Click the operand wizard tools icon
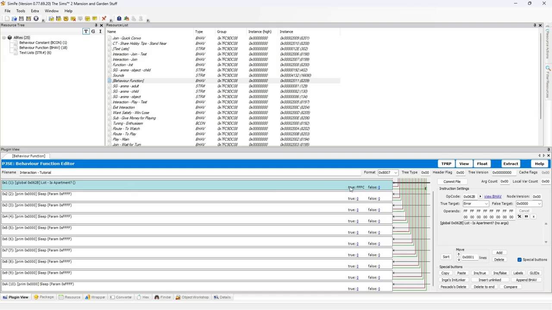Screen dimensions: 552x310 (519, 217)
